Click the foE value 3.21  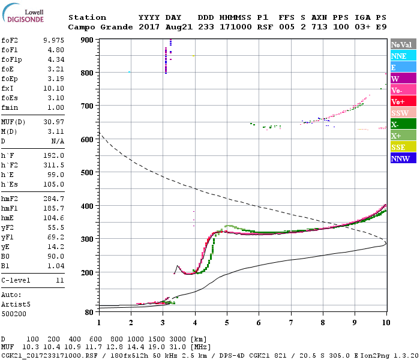[56, 69]
